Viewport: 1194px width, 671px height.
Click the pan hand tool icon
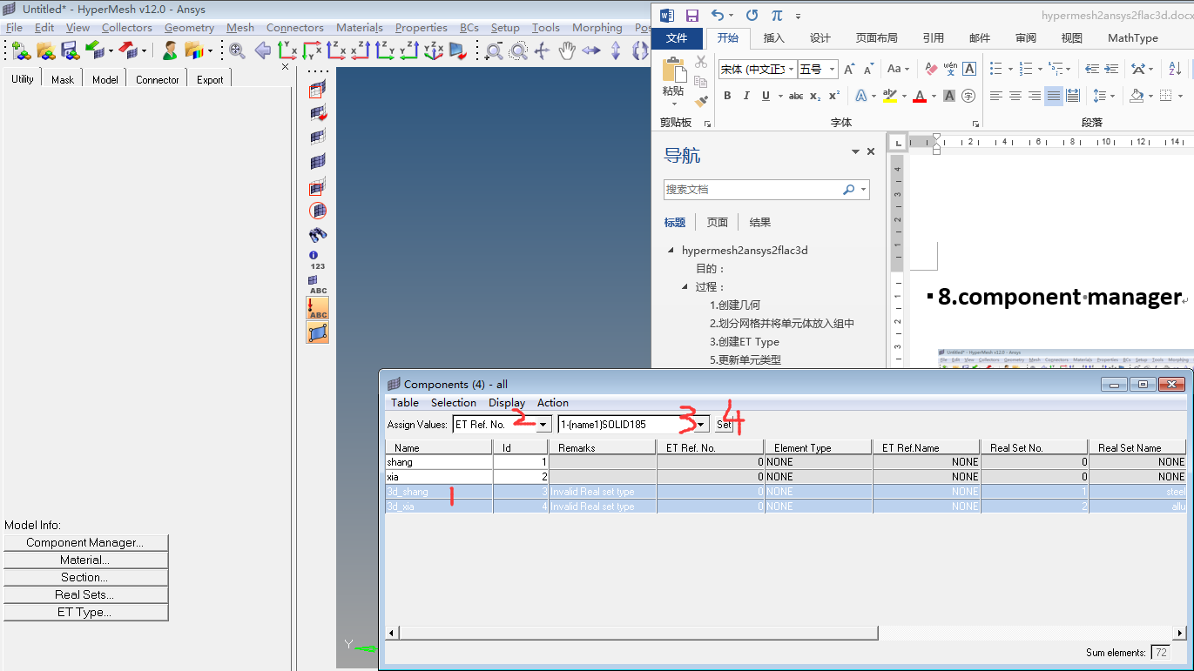567,51
